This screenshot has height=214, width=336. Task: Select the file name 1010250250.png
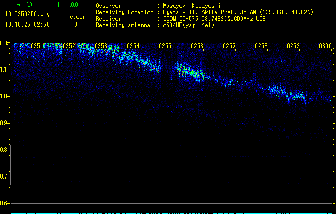point(28,14)
